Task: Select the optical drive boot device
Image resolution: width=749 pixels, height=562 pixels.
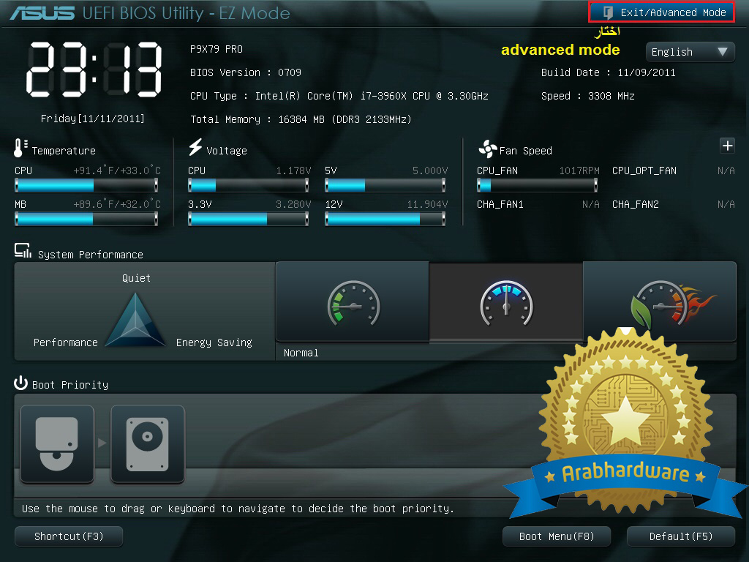Action: point(57,443)
